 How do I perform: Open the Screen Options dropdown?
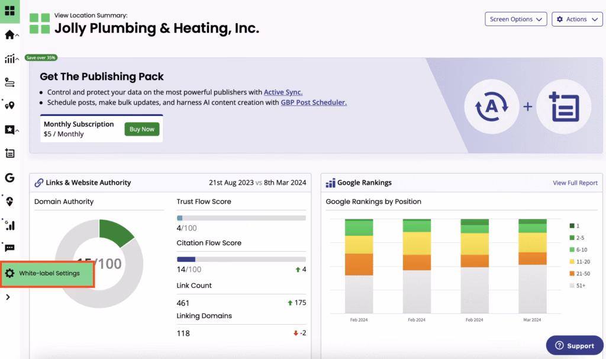pos(515,20)
